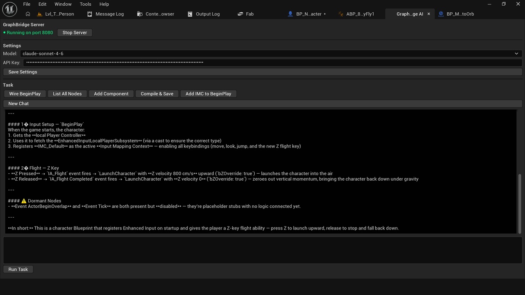Open the Help menu
525x295 pixels.
(x=104, y=4)
